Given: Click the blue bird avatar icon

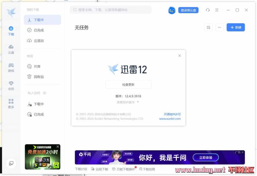Looking at the screenshot, I should (x=172, y=10).
